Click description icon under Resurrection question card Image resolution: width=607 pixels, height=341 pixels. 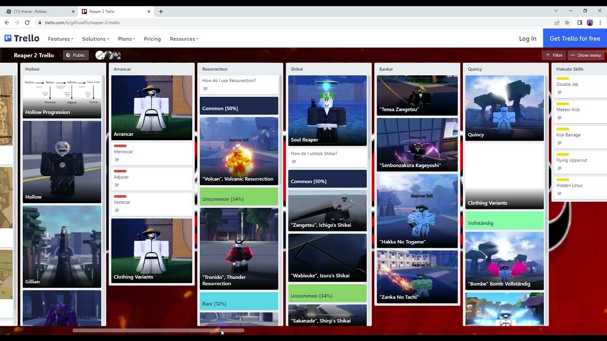coord(205,89)
